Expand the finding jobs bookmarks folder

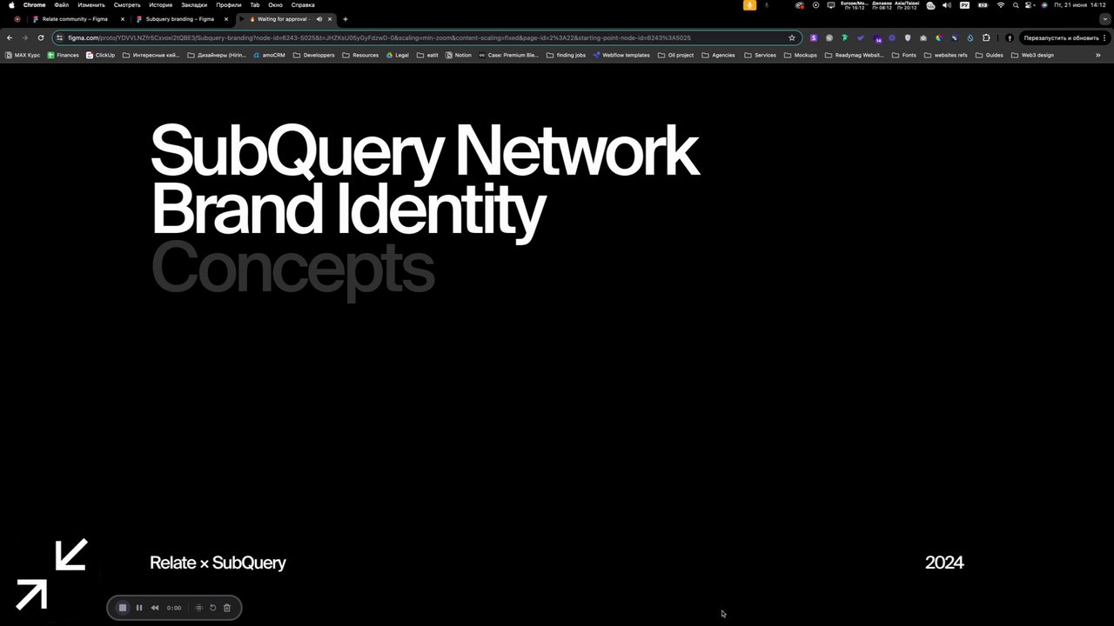click(566, 55)
